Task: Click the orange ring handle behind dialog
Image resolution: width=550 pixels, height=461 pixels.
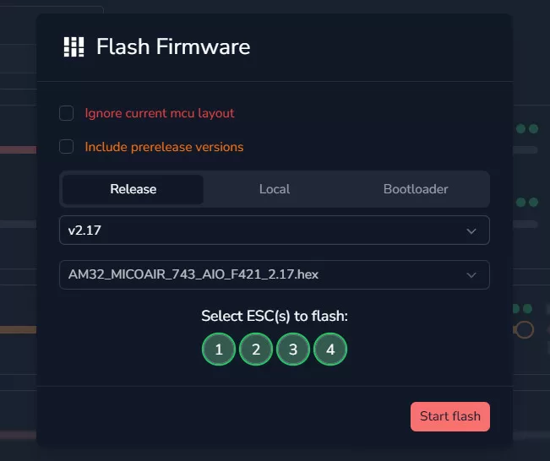Action: click(x=525, y=329)
